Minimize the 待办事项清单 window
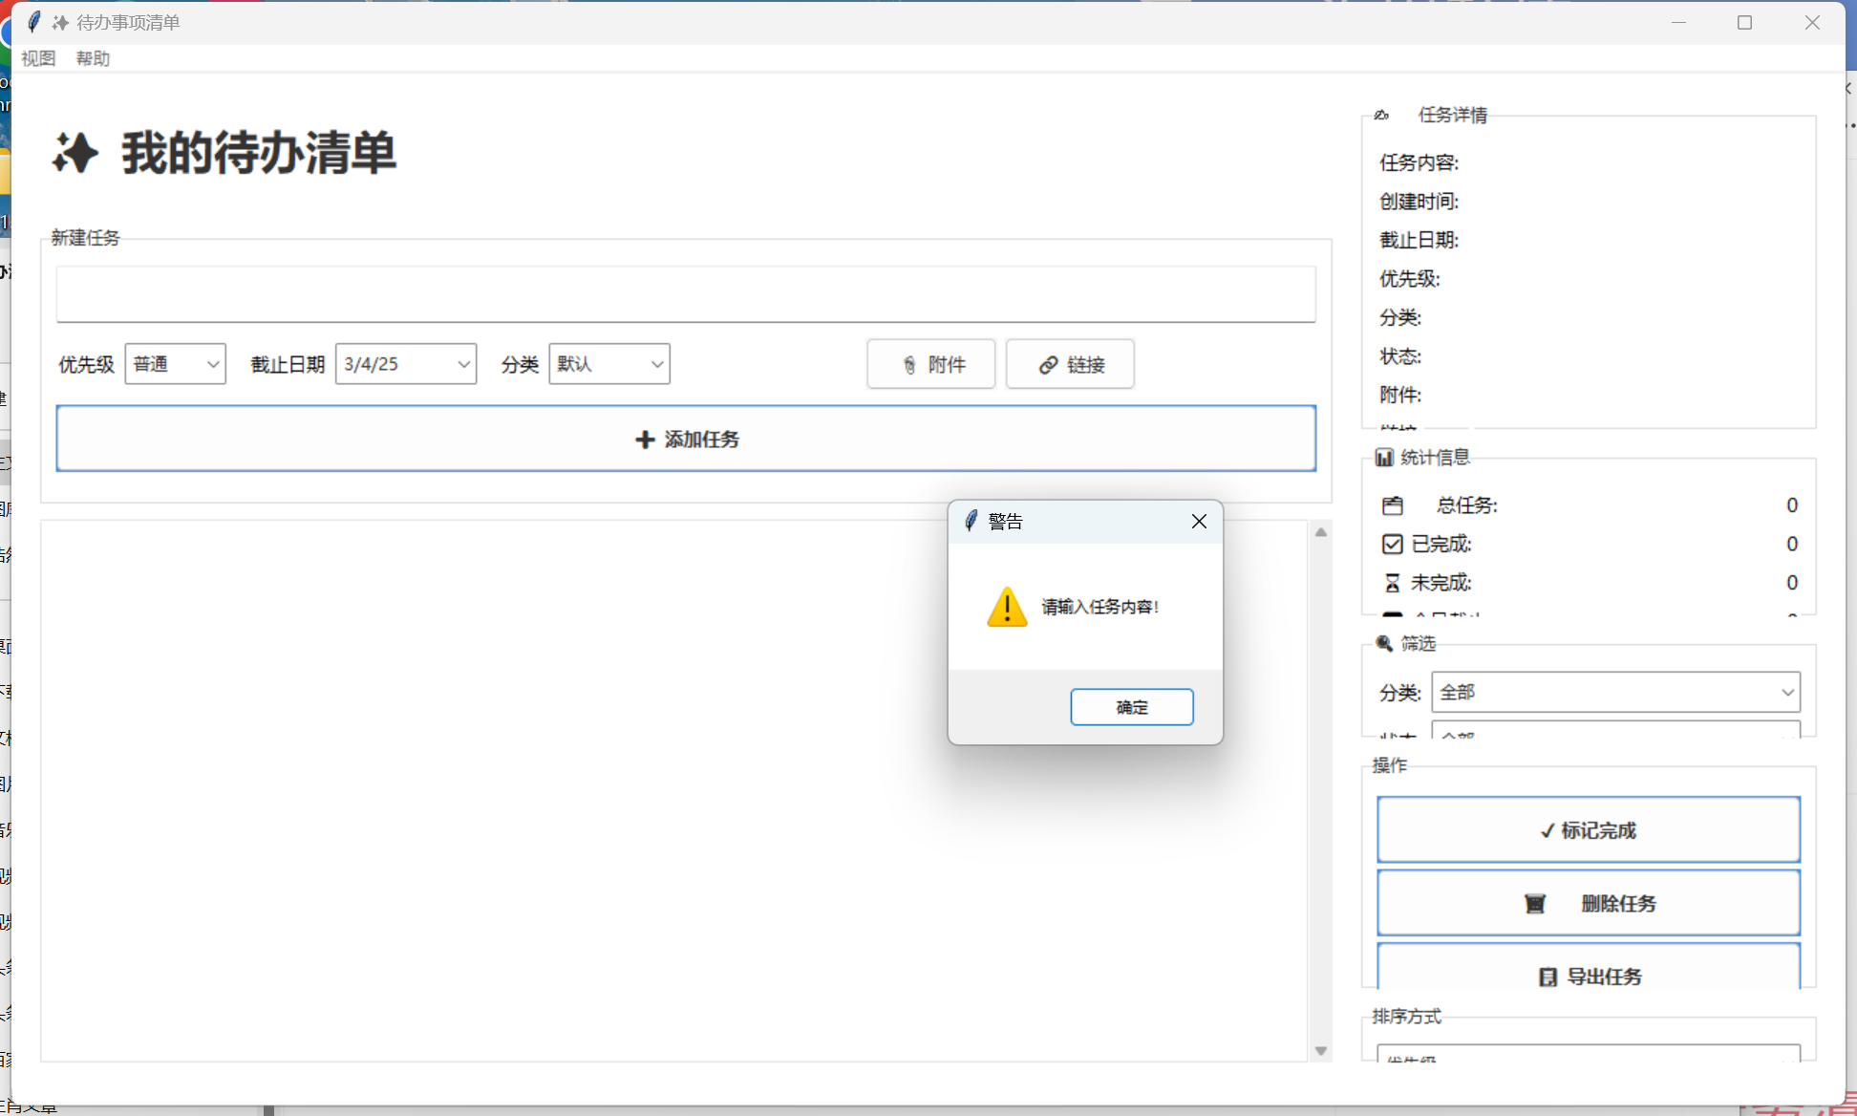 (1678, 22)
